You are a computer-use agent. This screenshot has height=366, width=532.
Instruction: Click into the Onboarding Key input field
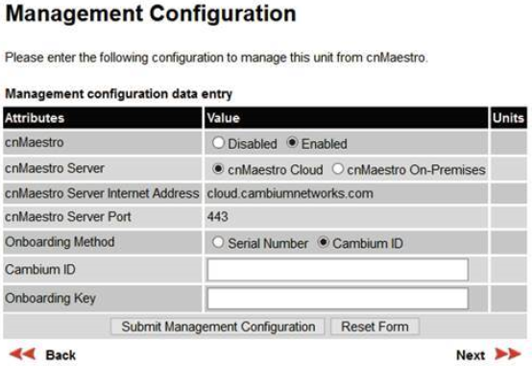338,299
